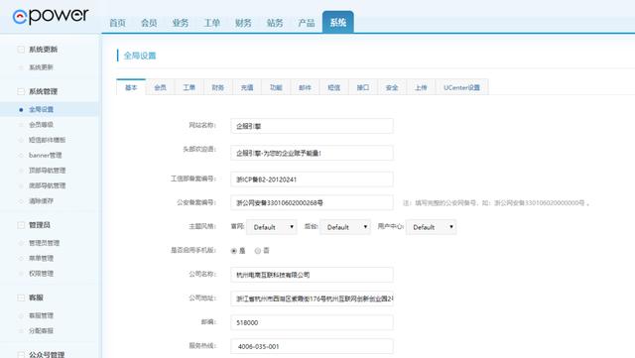Switch to the 接口 settings tab
The image size is (635, 358).
pos(363,87)
